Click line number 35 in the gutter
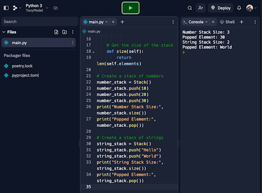Screen dimensions: 262x193 (x=89, y=187)
